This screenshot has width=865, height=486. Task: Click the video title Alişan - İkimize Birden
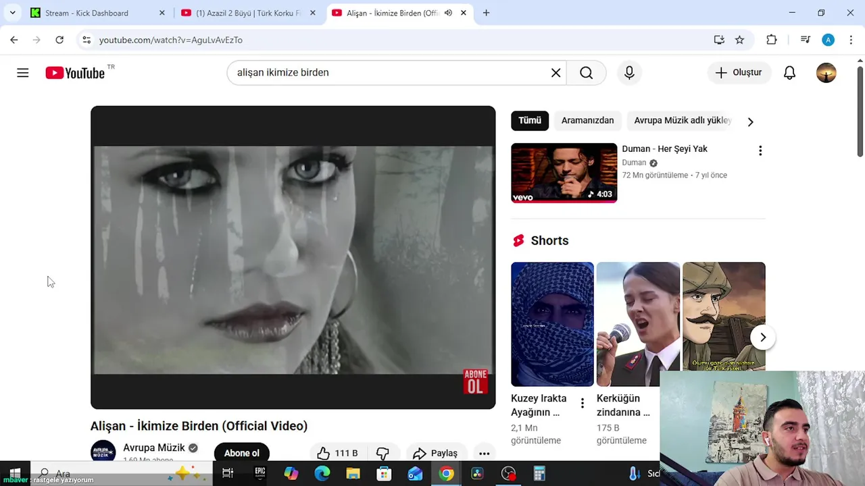(x=199, y=426)
